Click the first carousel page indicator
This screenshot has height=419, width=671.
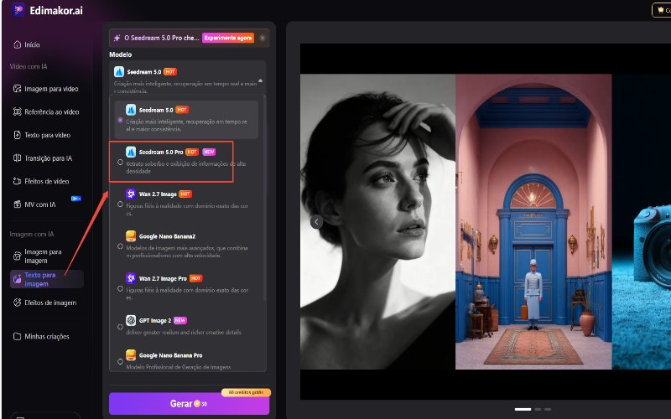tap(523, 409)
